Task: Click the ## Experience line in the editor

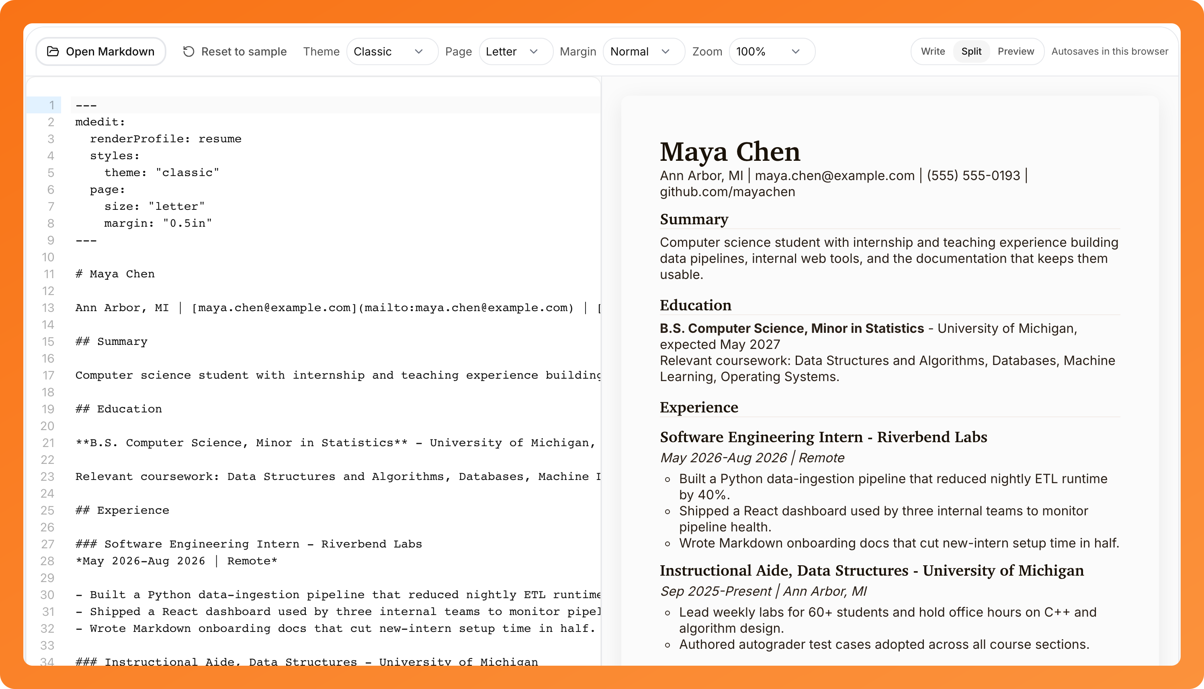Action: click(x=122, y=510)
